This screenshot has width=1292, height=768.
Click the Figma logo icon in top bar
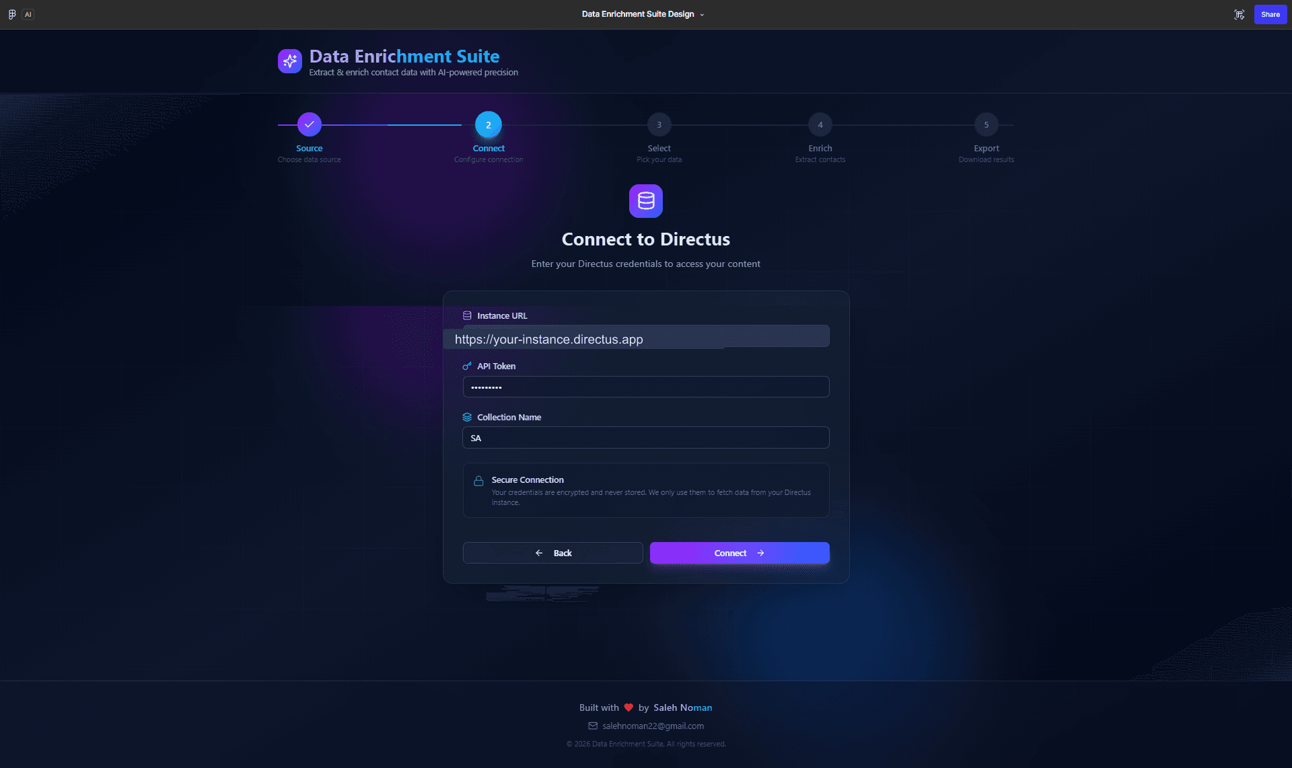pos(12,14)
